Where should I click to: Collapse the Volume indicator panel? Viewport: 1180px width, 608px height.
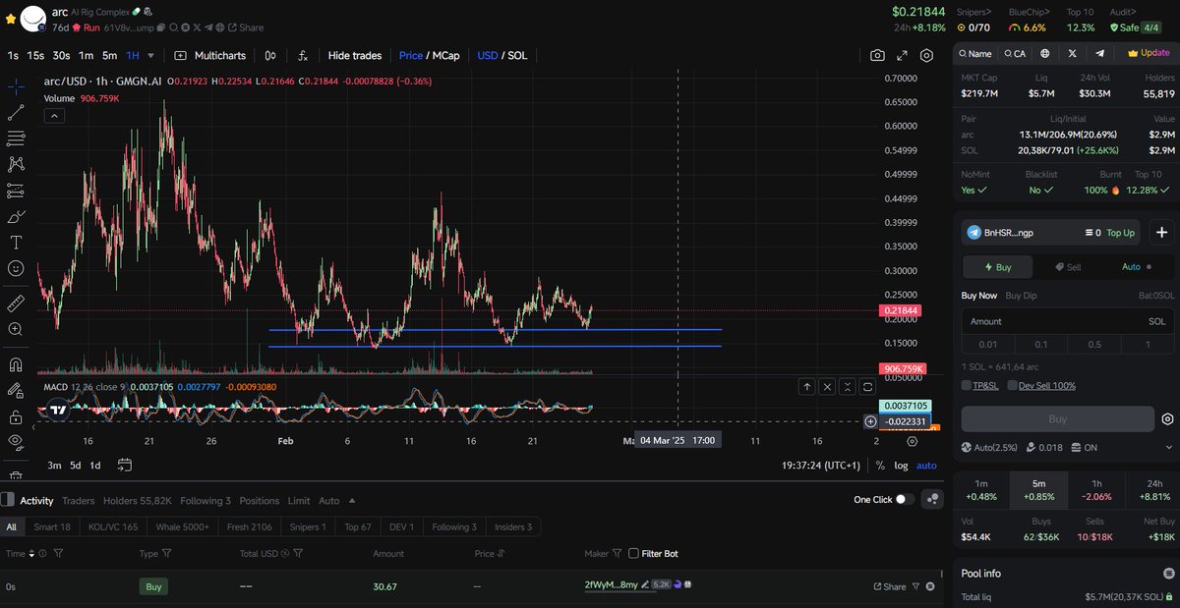pos(54,115)
